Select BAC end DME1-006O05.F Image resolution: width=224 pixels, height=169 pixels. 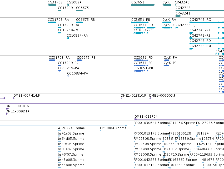150,98
